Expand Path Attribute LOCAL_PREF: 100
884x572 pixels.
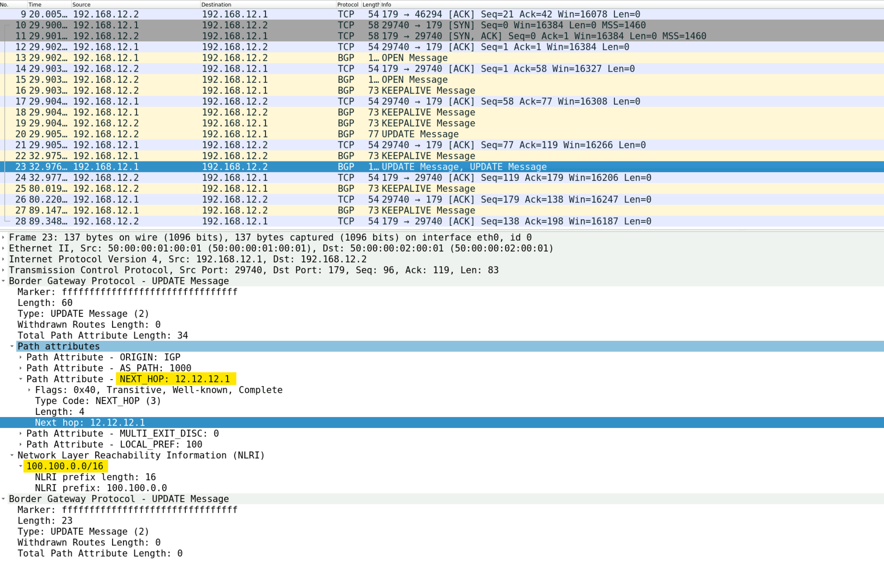click(21, 444)
